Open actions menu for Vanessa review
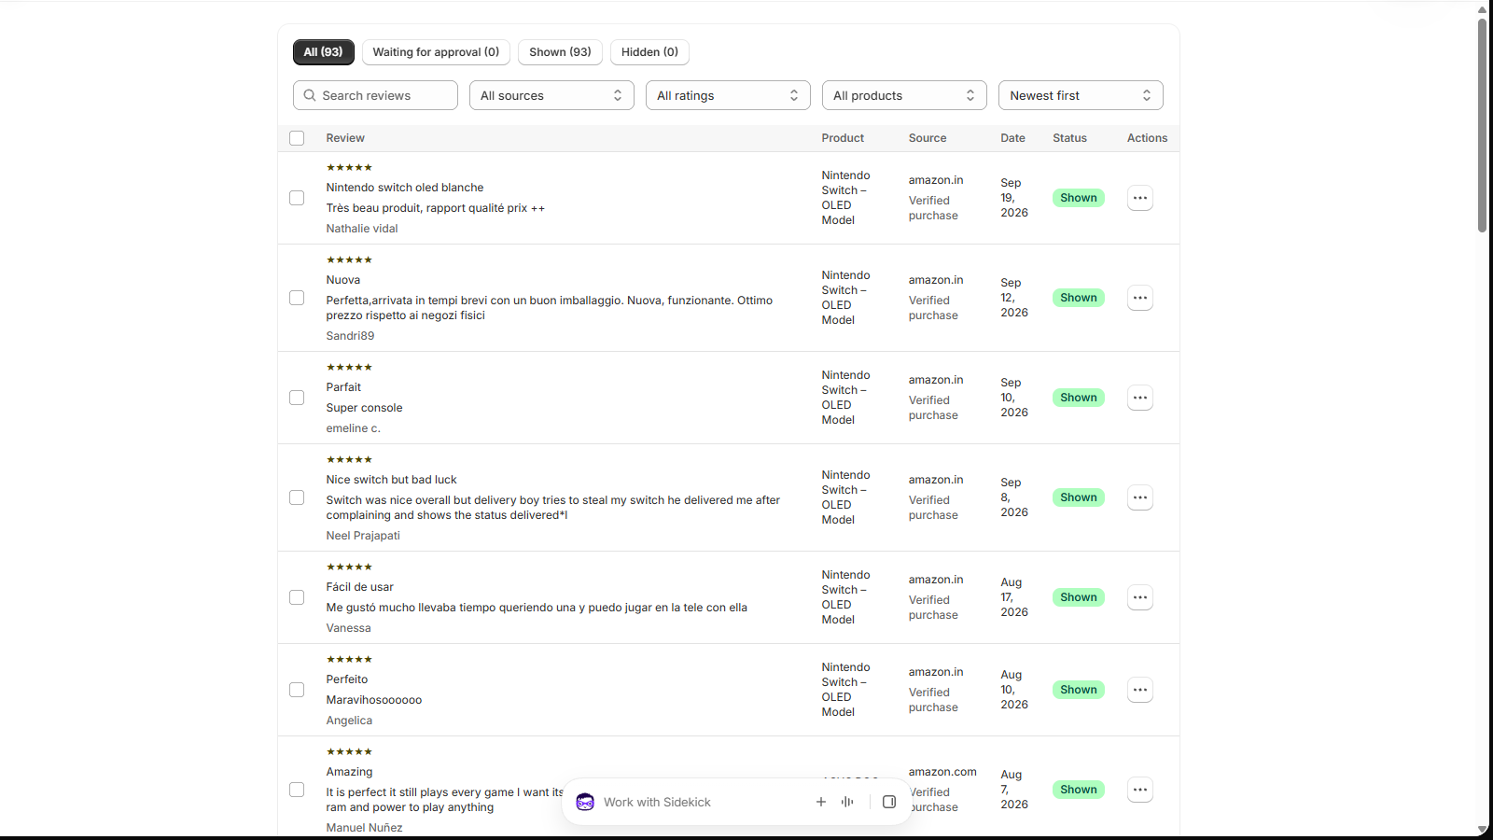The width and height of the screenshot is (1493, 840). pyautogui.click(x=1139, y=597)
